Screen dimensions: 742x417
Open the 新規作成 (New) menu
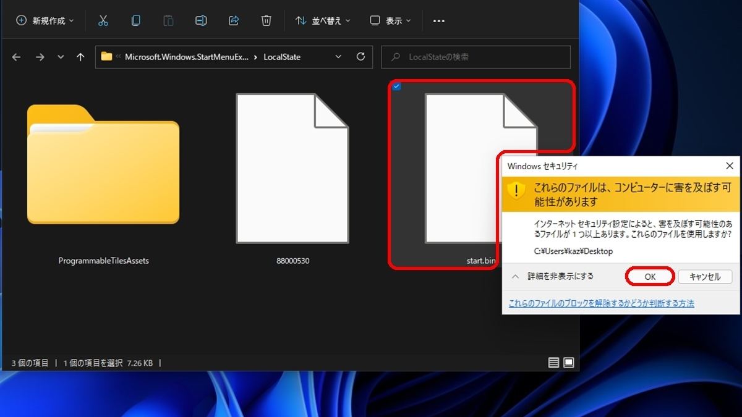45,20
